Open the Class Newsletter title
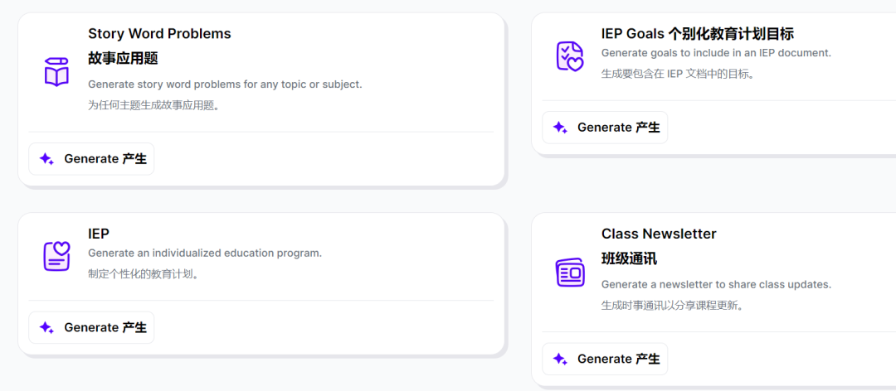Screen dimensions: 896x391 pos(659,234)
